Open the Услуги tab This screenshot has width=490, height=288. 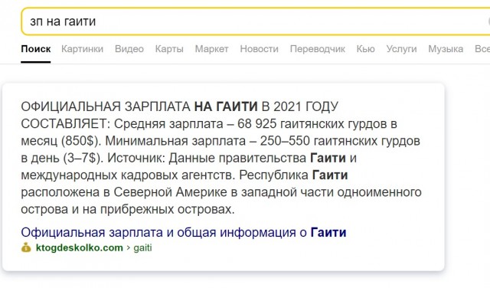click(x=401, y=49)
